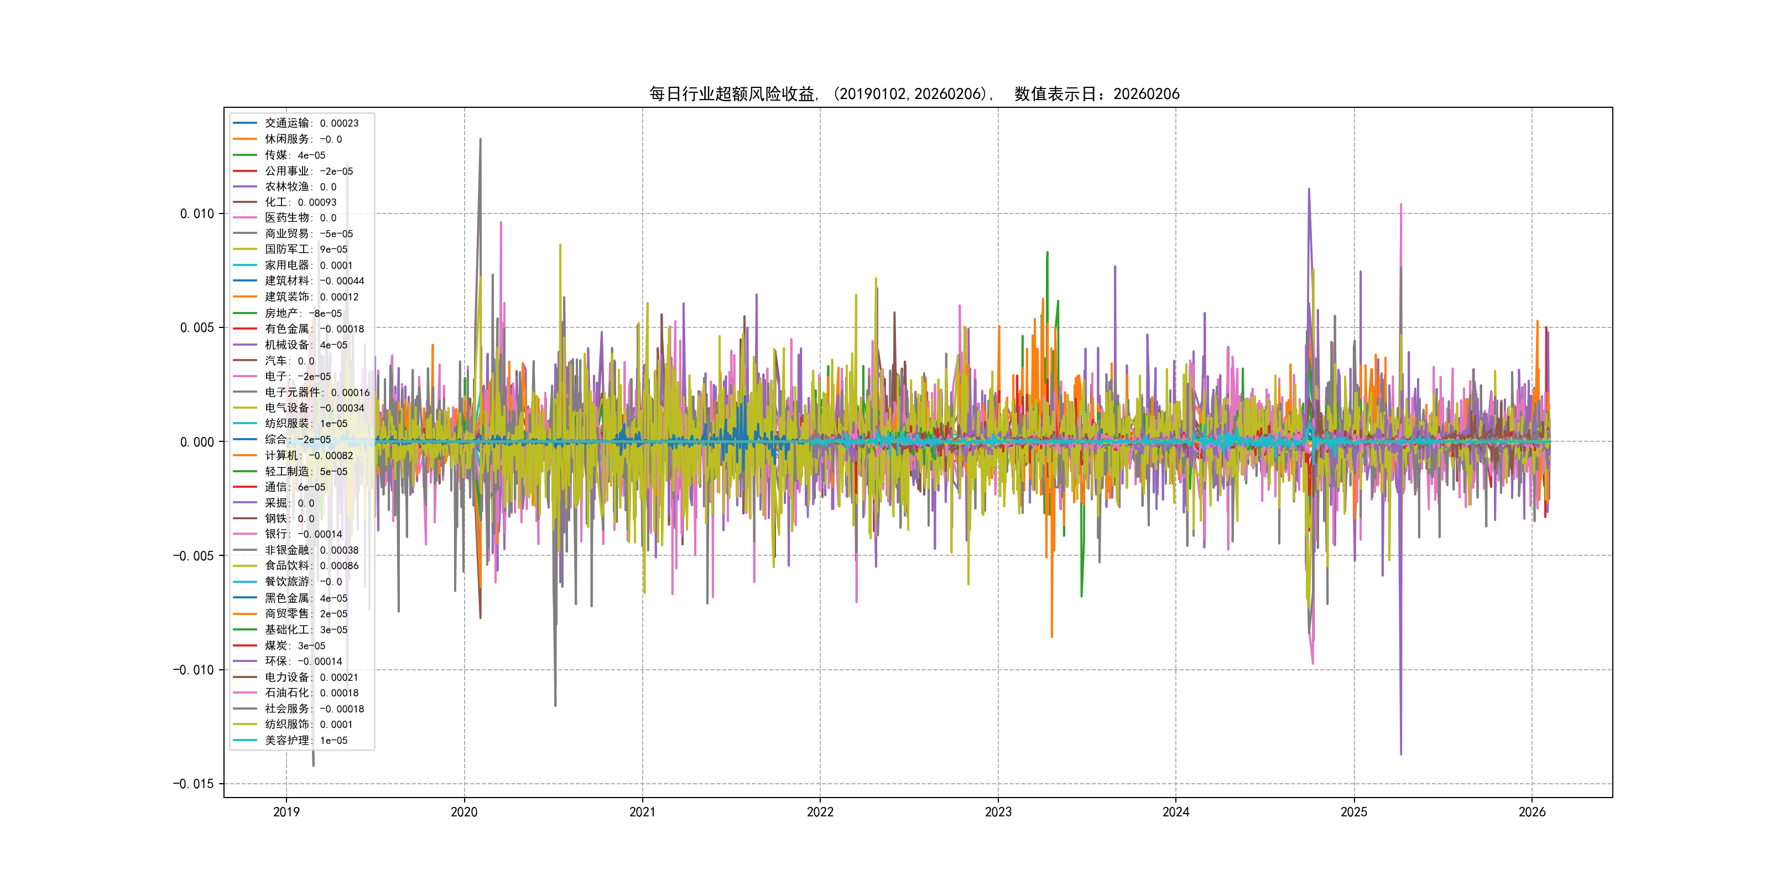The height and width of the screenshot is (896, 1792).
Task: Click the 2022 x-axis tick label
Action: (x=820, y=812)
